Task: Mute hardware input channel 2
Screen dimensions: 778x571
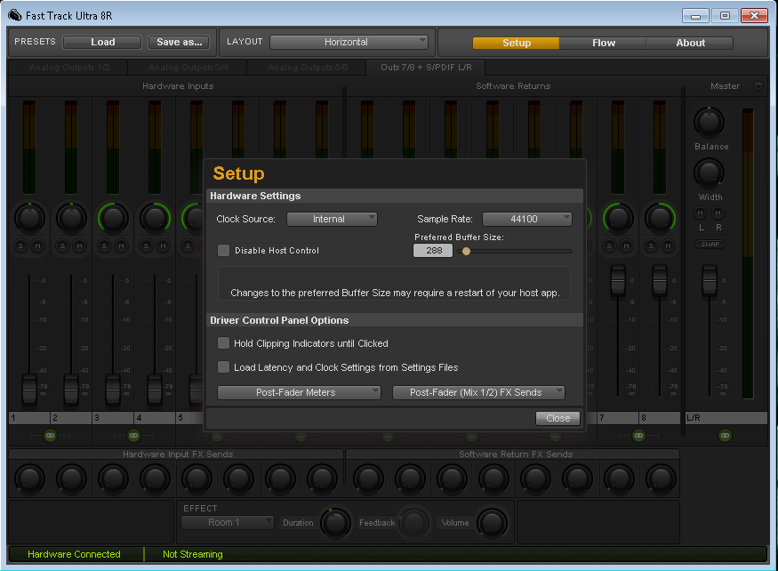Action: click(x=79, y=245)
